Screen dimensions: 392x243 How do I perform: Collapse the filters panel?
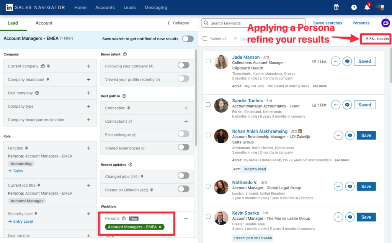178,23
